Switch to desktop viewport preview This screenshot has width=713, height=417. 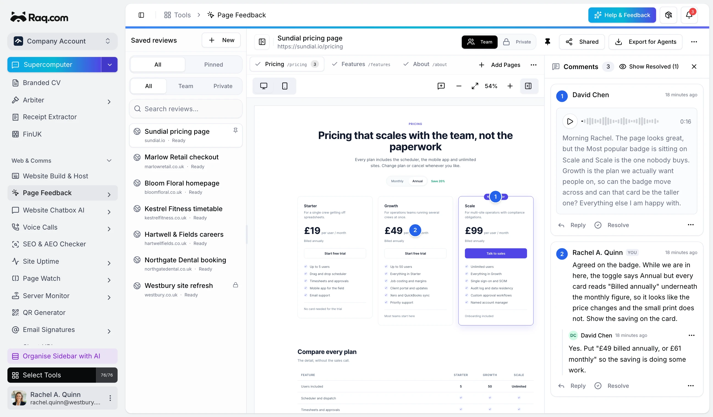(264, 86)
